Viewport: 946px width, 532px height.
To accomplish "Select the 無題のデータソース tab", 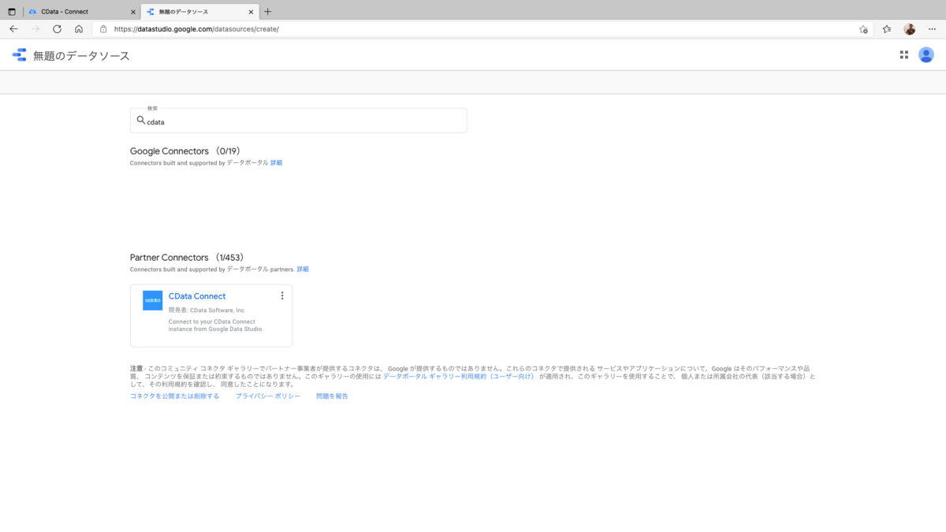I will click(x=200, y=12).
